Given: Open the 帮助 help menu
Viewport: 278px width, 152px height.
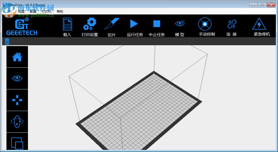Looking at the screenshot, I should point(60,12).
